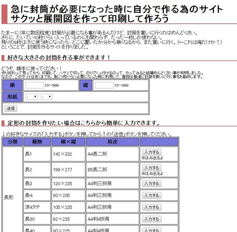Image resolution: width=237 pixels, height=232 pixels.
Task: Select the 120×235 size cell
Action: point(68,184)
